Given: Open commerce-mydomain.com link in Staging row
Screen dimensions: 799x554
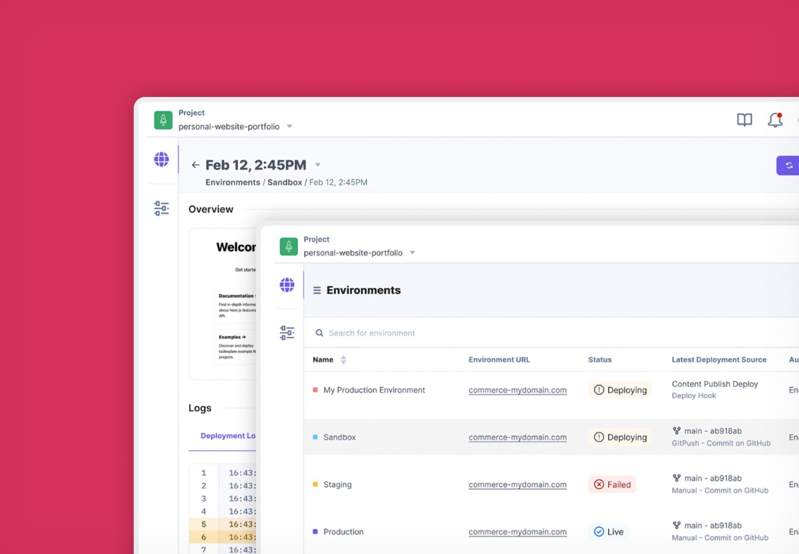Looking at the screenshot, I should pyautogui.click(x=517, y=484).
